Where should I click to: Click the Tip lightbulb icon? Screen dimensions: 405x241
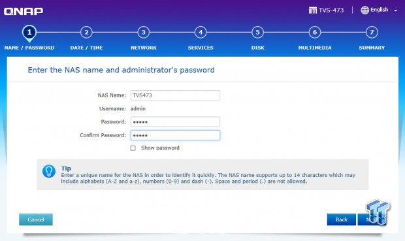coord(49,171)
